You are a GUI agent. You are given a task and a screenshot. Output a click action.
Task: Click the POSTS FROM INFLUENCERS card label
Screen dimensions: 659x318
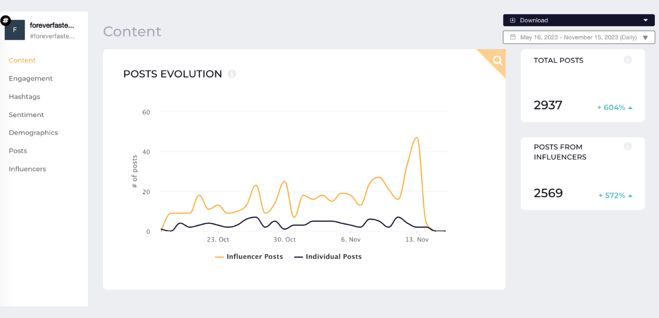[560, 152]
